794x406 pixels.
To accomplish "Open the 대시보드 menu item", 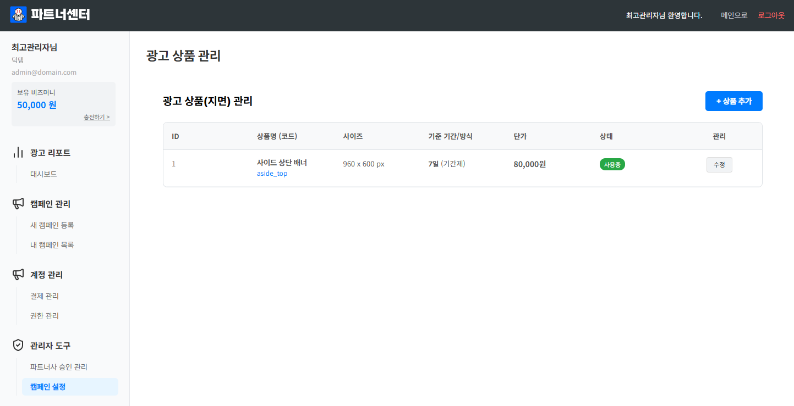I will tap(43, 174).
